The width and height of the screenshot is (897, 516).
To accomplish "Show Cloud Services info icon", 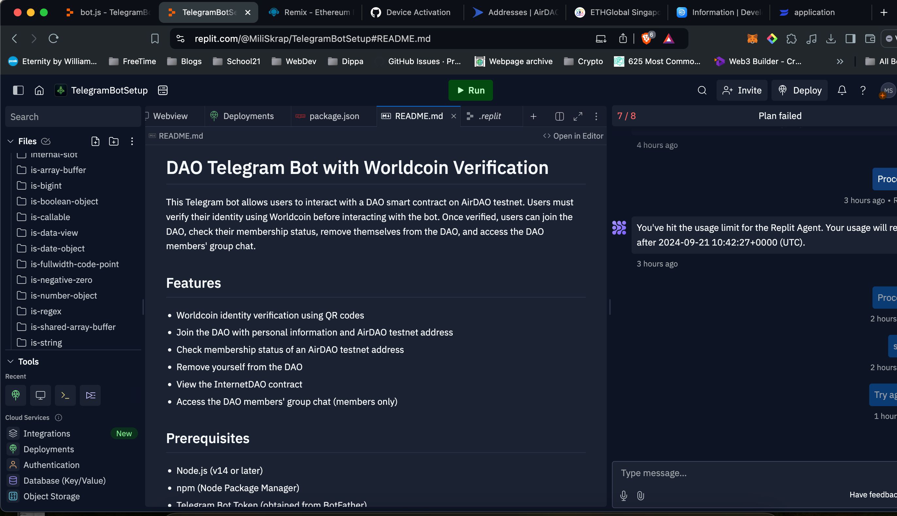I will pos(59,418).
